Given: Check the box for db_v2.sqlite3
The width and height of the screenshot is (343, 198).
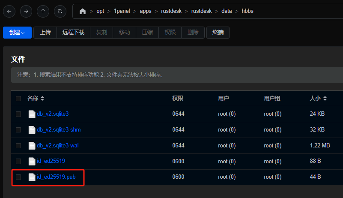Looking at the screenshot, I should tap(18, 114).
